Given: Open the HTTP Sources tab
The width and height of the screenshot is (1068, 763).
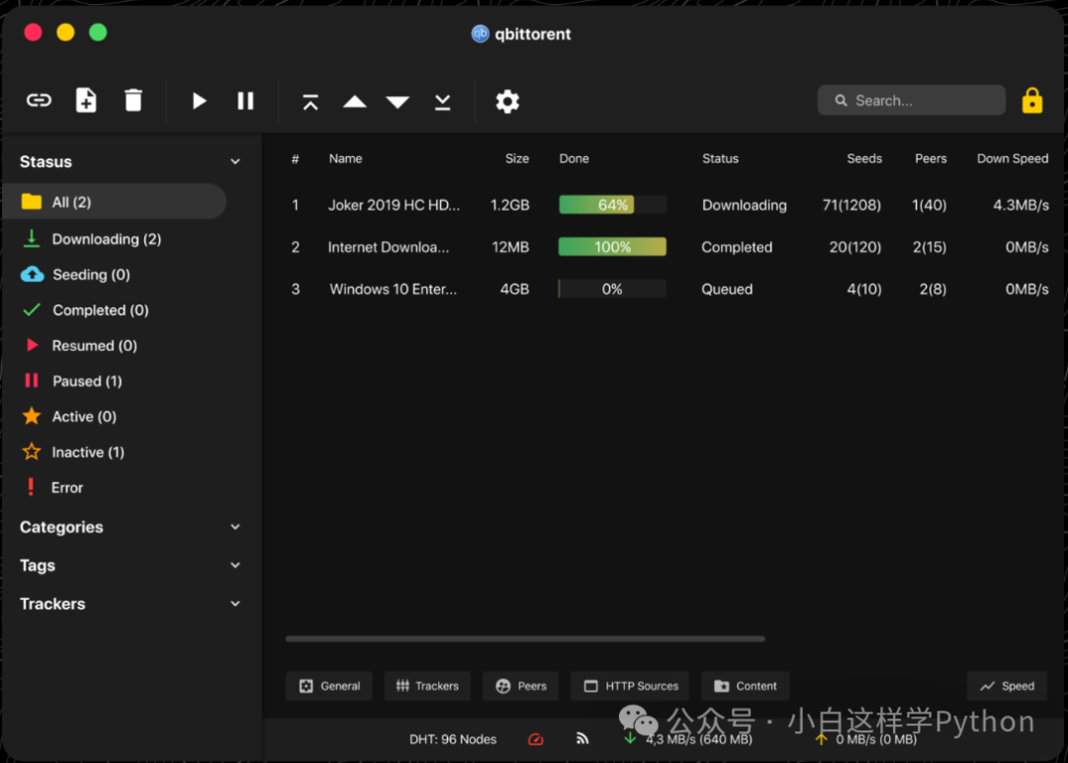Looking at the screenshot, I should point(630,686).
